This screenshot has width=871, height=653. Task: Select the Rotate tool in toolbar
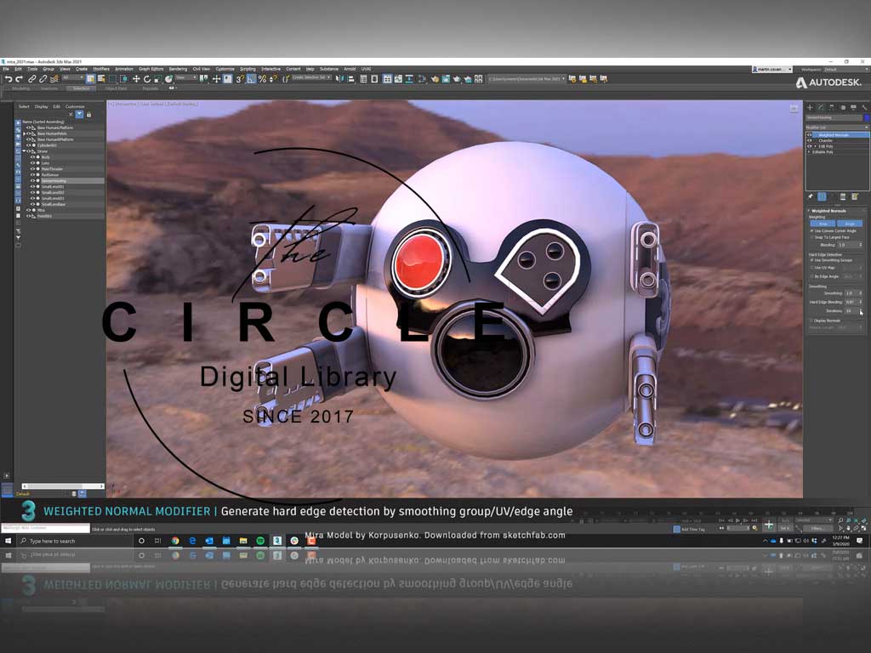tap(146, 79)
